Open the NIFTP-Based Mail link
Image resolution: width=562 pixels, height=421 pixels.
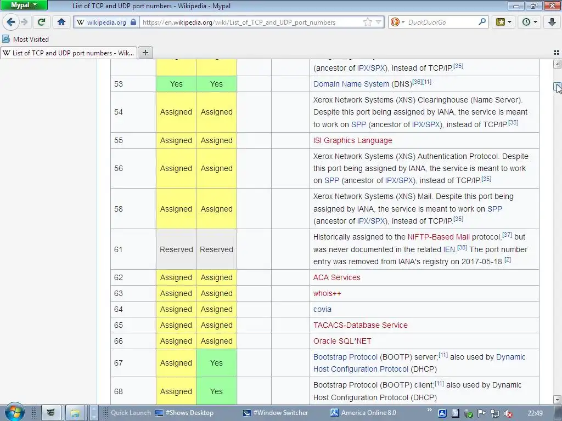[x=439, y=237]
